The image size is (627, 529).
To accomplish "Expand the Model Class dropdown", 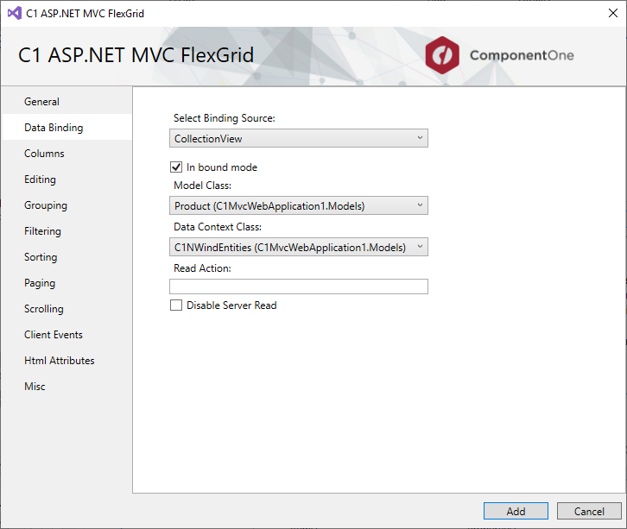I will (298, 205).
